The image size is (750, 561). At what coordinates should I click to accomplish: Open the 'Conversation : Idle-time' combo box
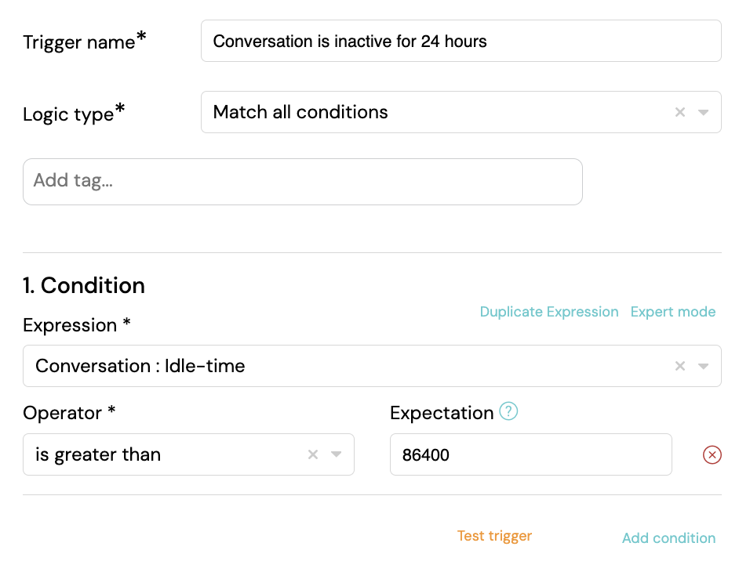coord(372,366)
